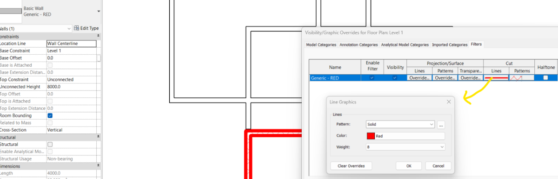The image size is (558, 179).
Task: Uncheck Enable Filter for Generic - RED
Action: 372,78
